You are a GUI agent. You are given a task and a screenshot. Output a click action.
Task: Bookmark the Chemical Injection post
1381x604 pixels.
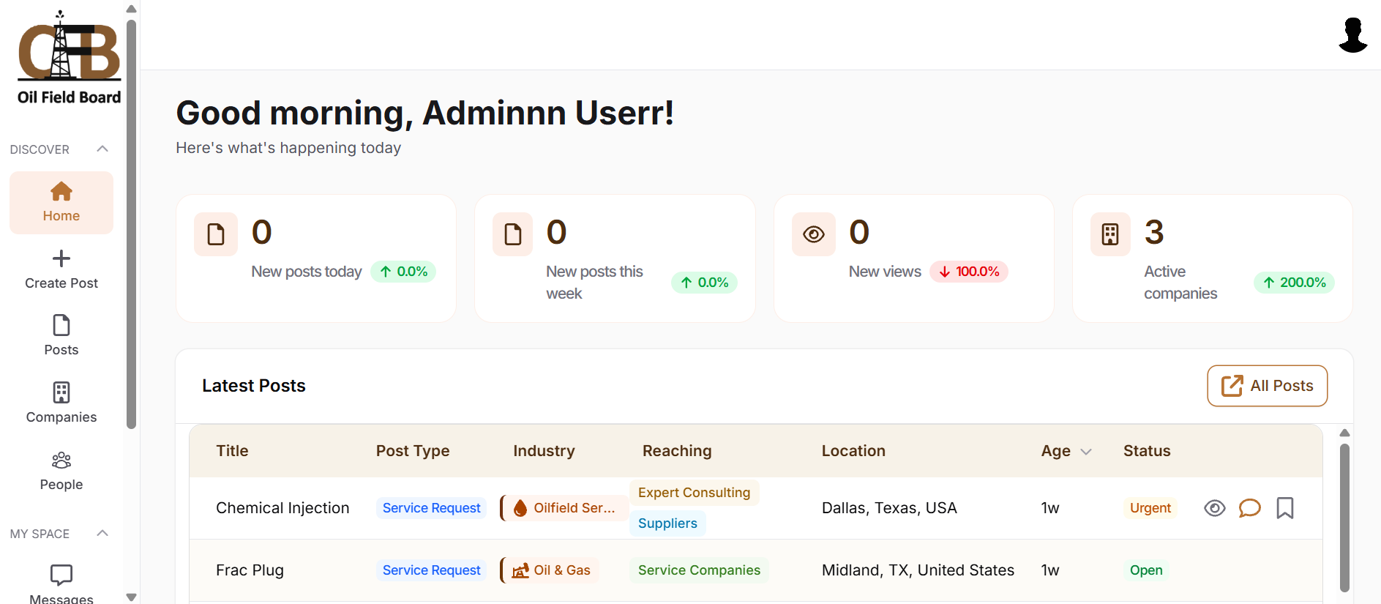[1285, 508]
